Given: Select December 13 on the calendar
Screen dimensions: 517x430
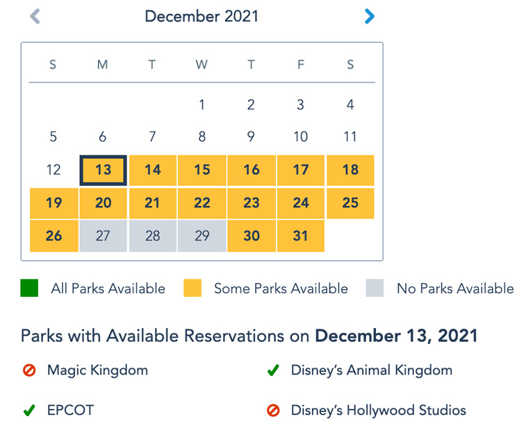Looking at the screenshot, I should (104, 171).
